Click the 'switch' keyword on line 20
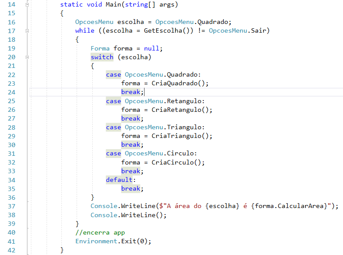 [102, 57]
